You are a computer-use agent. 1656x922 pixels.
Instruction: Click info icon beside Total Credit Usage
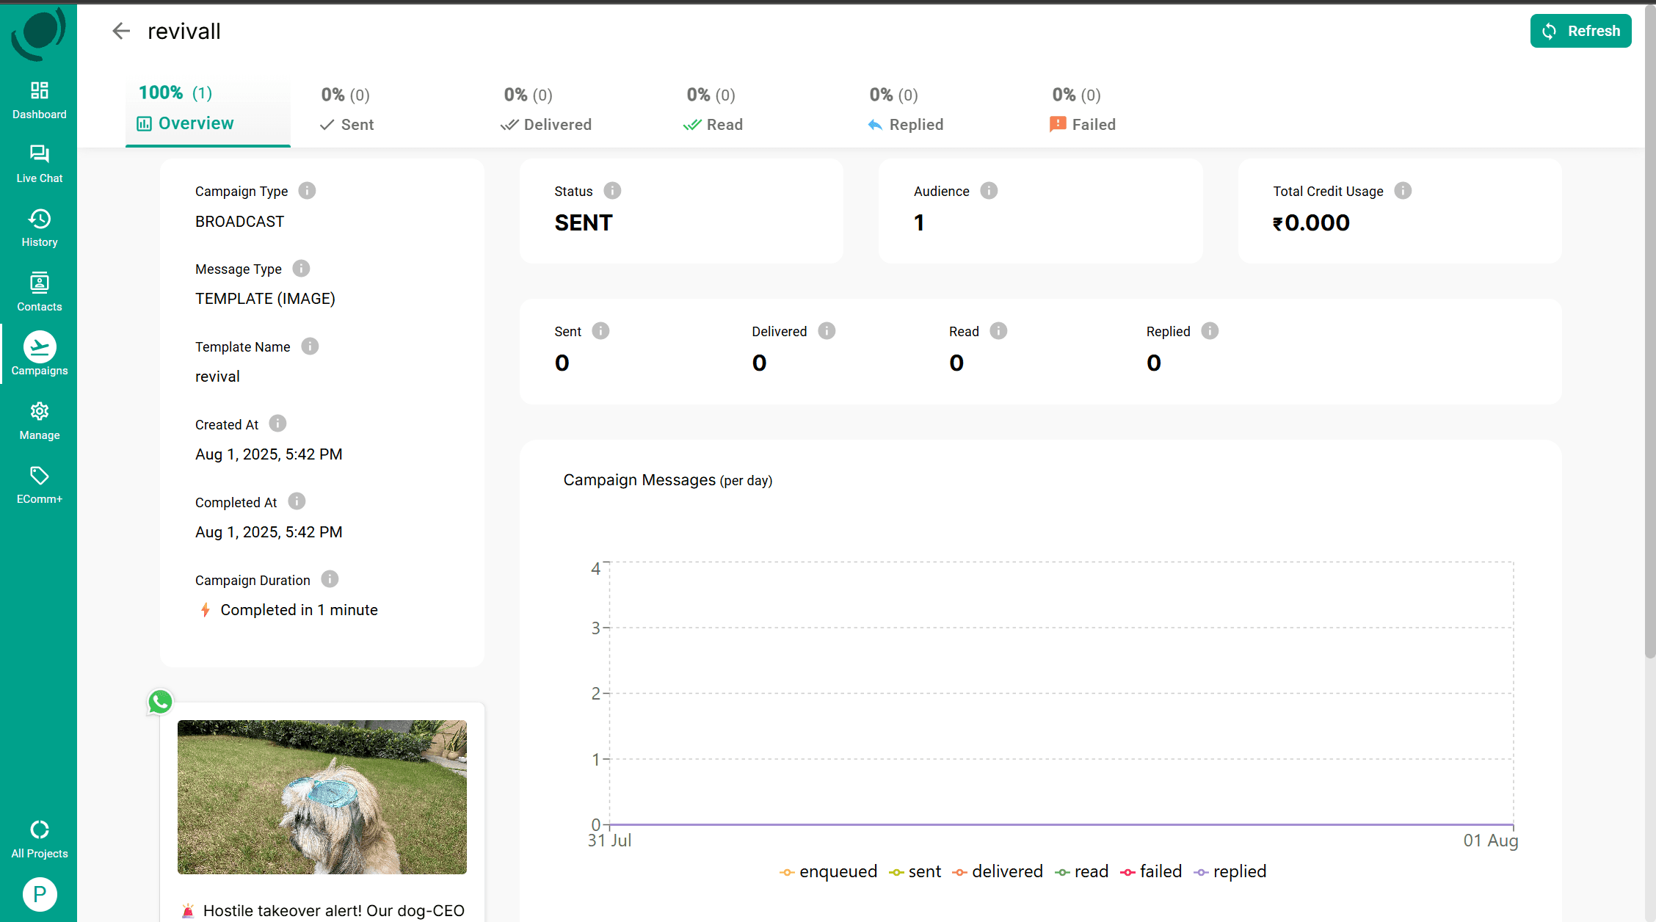pyautogui.click(x=1402, y=191)
